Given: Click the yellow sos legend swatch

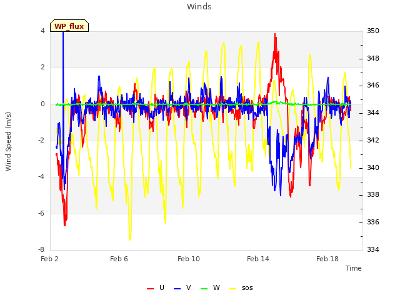Looking at the screenshot, I should [x=233, y=288].
